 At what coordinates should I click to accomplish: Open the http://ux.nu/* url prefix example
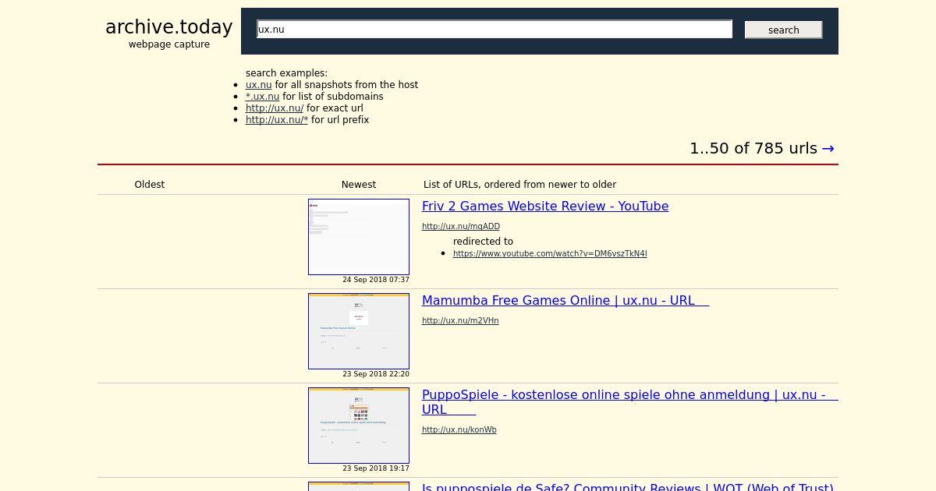277,120
